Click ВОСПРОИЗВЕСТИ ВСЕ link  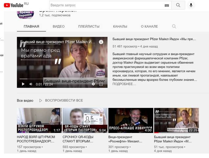coord(64,100)
